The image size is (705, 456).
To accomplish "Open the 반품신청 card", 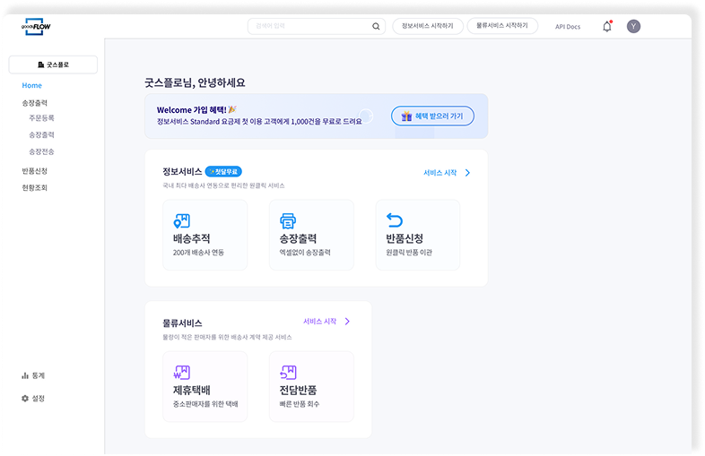I will [x=418, y=235].
